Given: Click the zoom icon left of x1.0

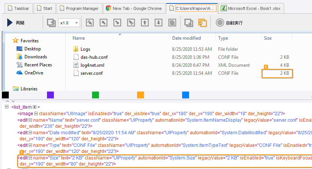Looking at the screenshot, I should point(51,23).
